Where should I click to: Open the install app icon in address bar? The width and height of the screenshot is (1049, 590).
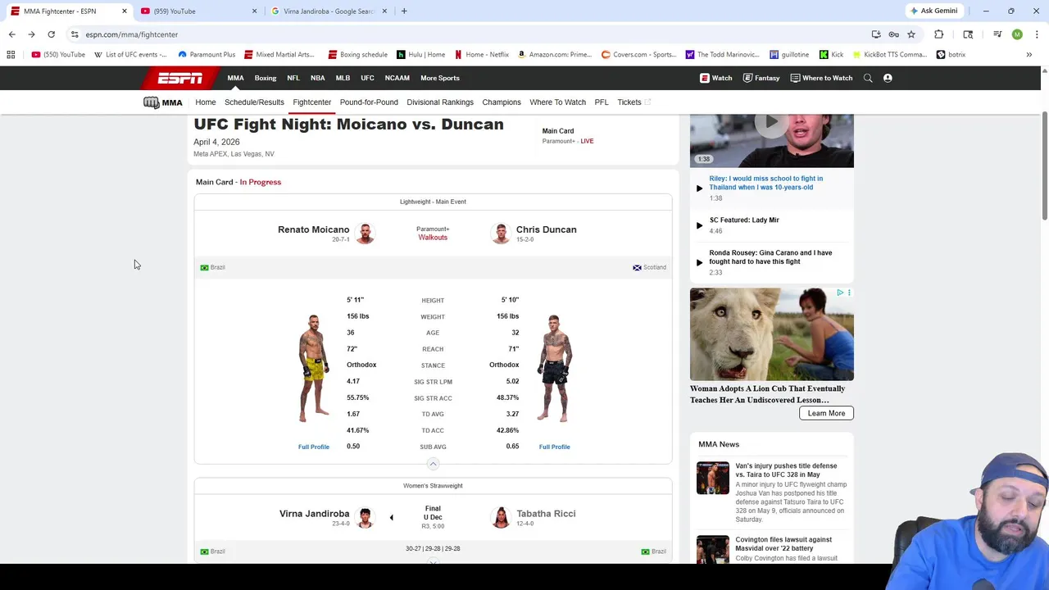[876, 34]
